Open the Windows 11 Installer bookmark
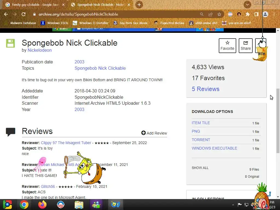 [x=91, y=23]
